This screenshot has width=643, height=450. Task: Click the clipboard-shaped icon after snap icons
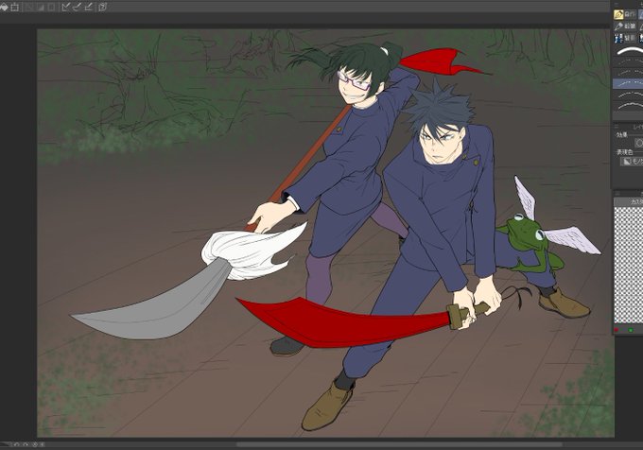pyautogui.click(x=102, y=7)
